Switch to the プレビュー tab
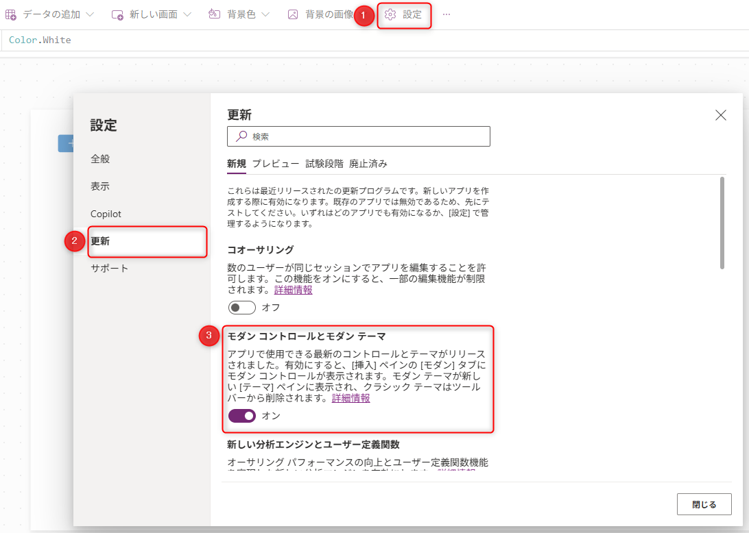Viewport: 749px width, 533px height. click(x=276, y=164)
